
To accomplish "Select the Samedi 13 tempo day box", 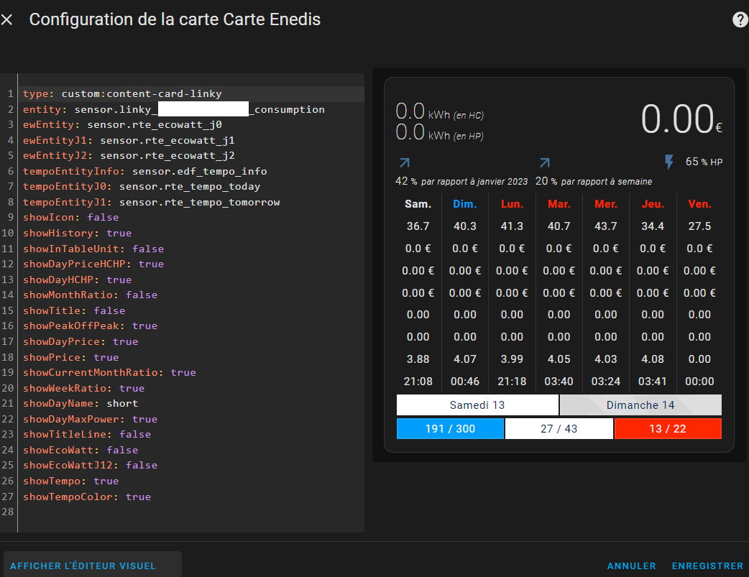I will (477, 405).
